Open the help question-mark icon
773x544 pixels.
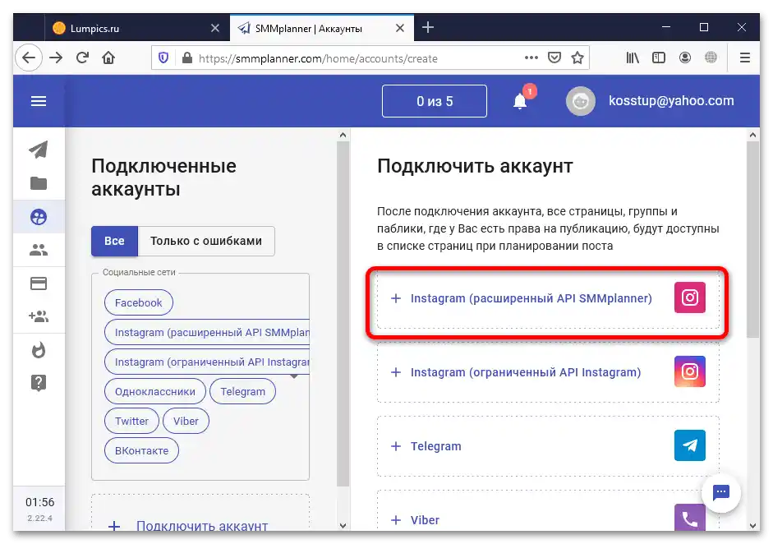click(39, 380)
